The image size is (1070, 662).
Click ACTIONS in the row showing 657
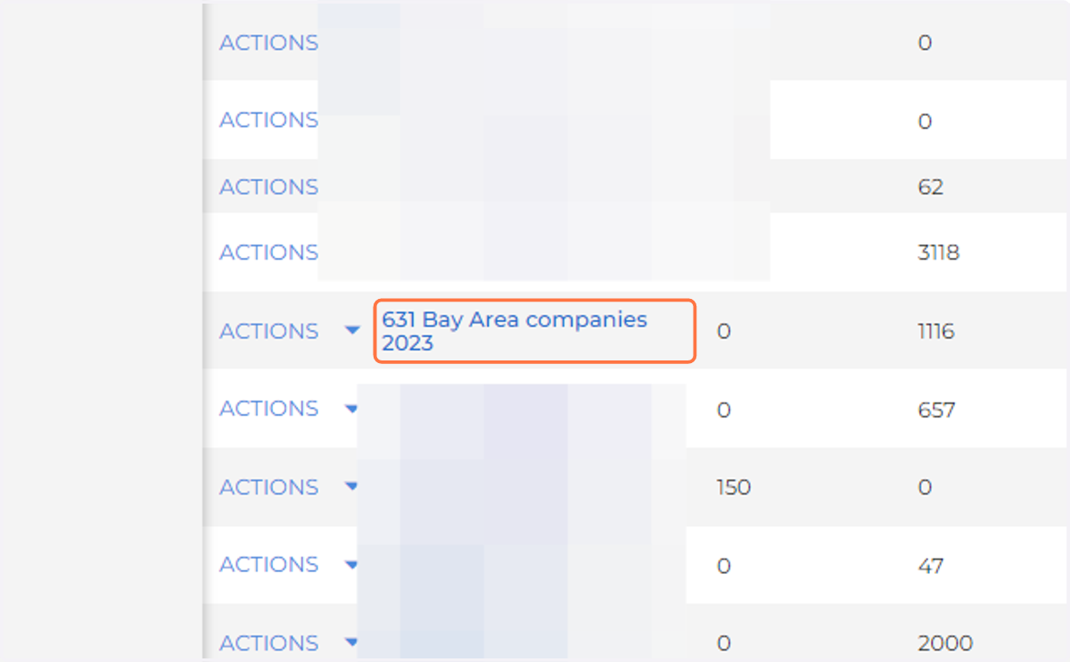click(x=268, y=409)
